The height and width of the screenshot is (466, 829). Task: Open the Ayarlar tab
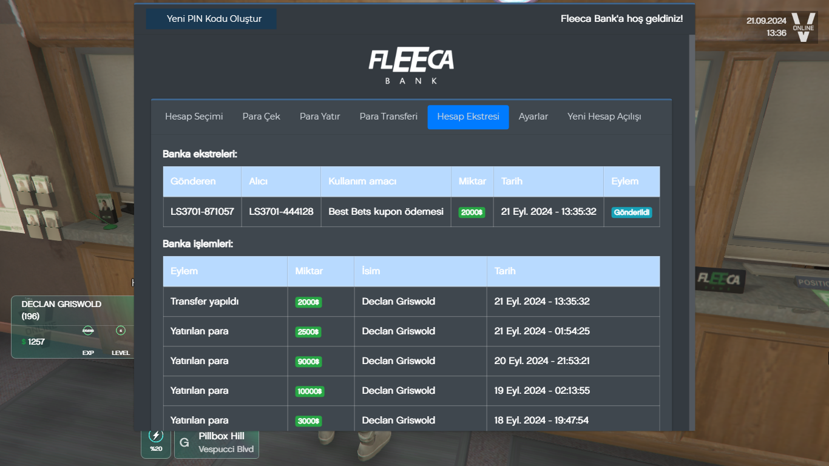coord(533,116)
